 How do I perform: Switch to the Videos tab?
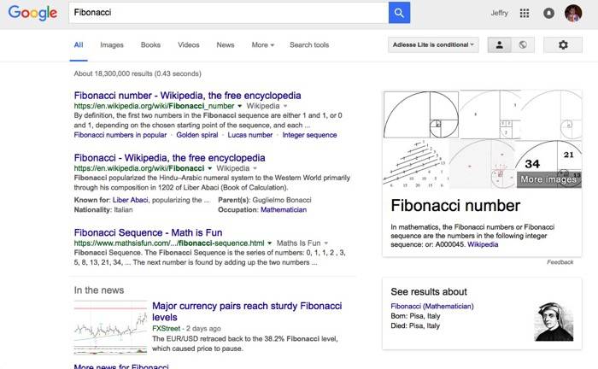click(189, 44)
